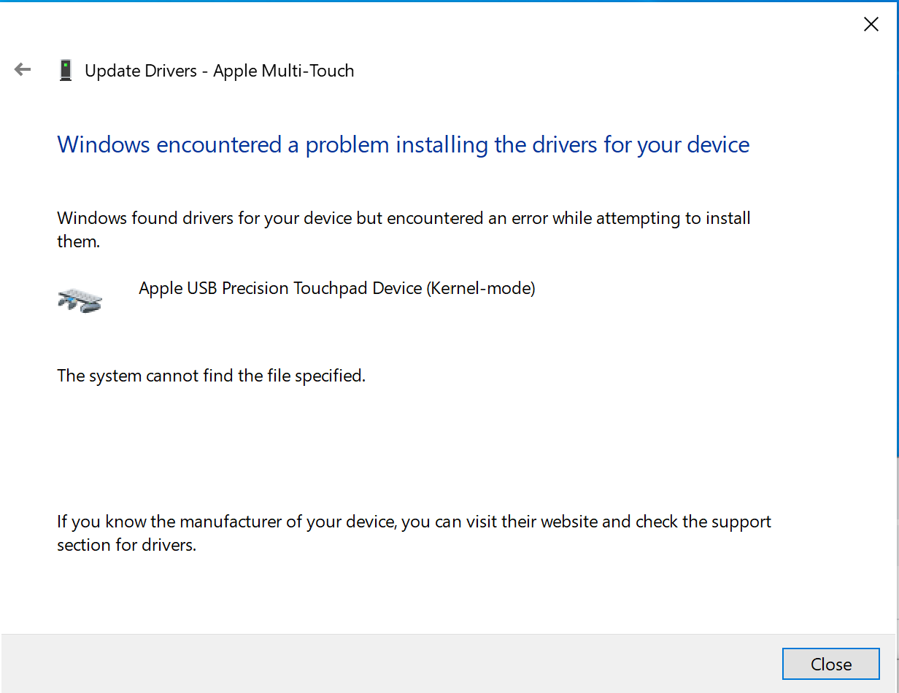
Task: Open the previous wizard page via back arrow
Action: point(22,69)
